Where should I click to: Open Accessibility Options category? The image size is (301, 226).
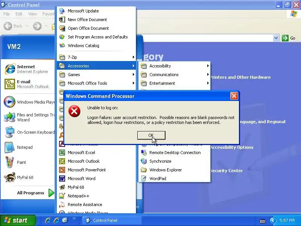(232, 147)
